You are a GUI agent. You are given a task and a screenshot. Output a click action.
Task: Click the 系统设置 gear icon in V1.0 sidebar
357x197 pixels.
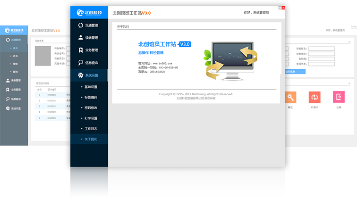8,108
